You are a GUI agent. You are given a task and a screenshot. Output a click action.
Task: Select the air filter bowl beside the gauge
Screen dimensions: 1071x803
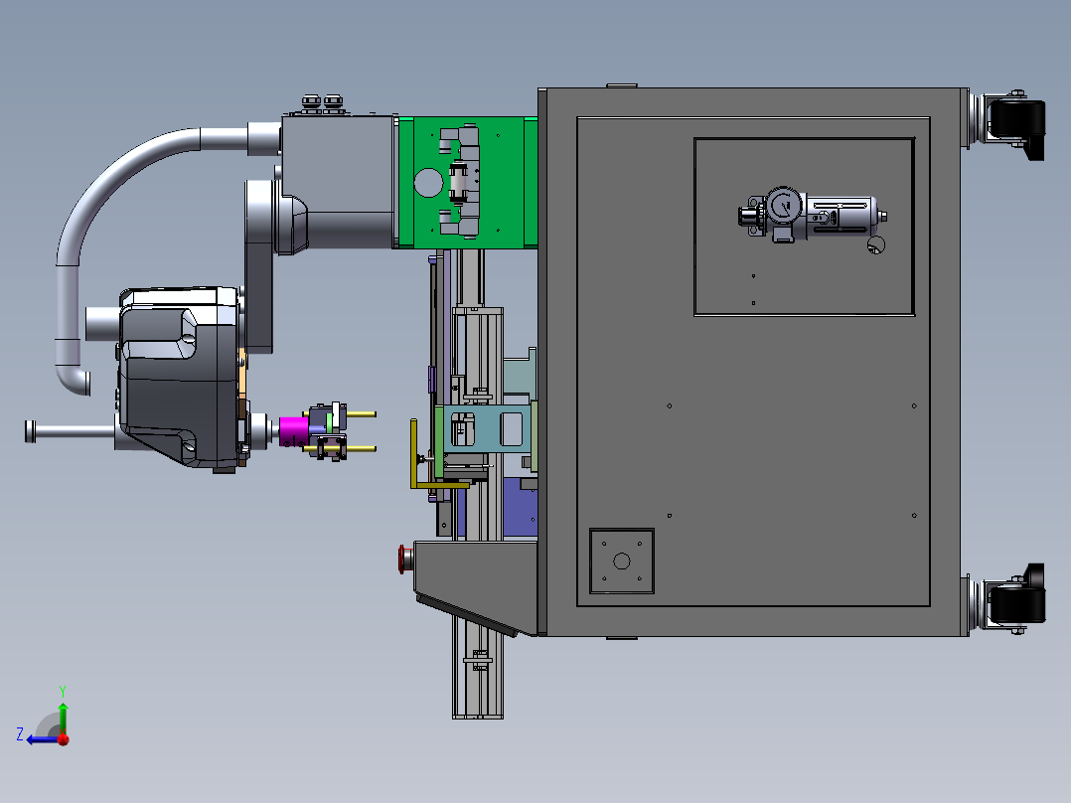(x=841, y=216)
